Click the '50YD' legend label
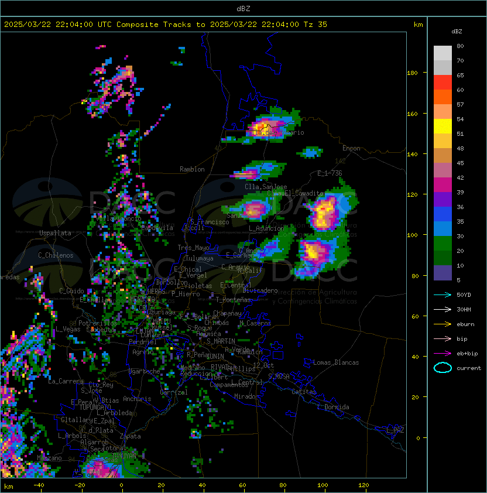This screenshot has width=487, height=493. (464, 295)
